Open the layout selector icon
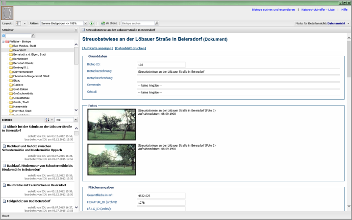 (x=19, y=23)
